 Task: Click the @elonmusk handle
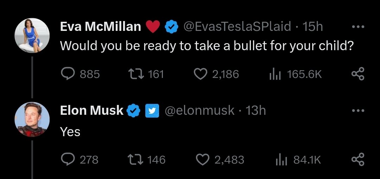[199, 111]
